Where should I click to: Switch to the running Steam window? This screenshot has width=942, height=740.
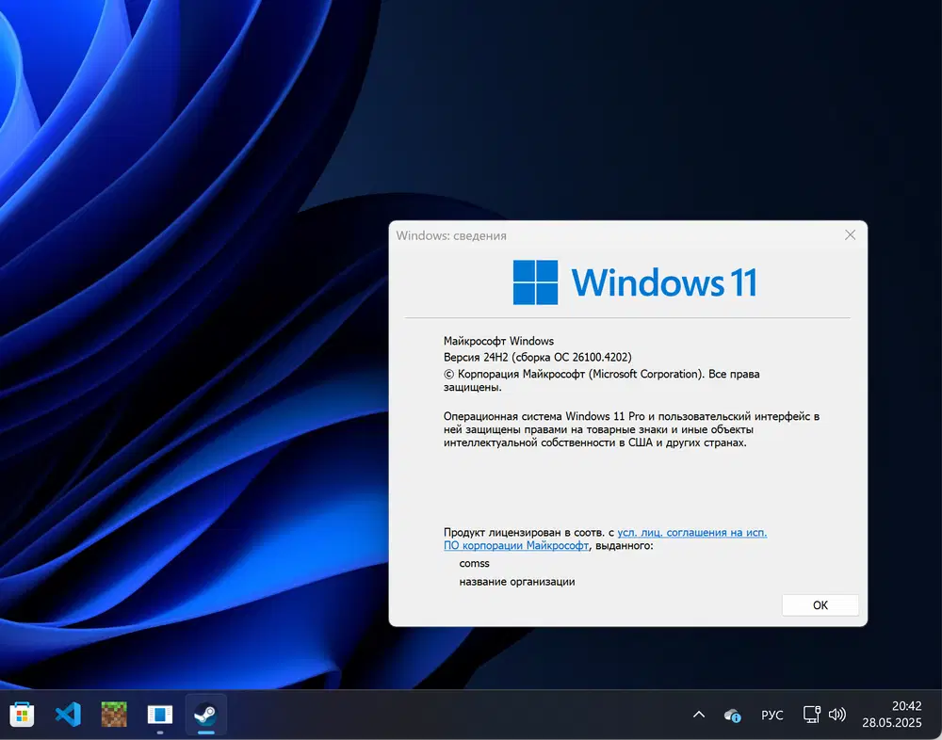[x=205, y=715]
